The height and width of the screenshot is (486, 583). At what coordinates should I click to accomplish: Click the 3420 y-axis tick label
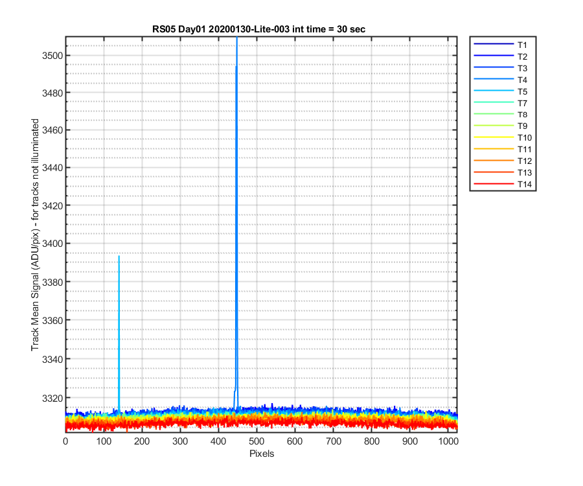pos(52,205)
